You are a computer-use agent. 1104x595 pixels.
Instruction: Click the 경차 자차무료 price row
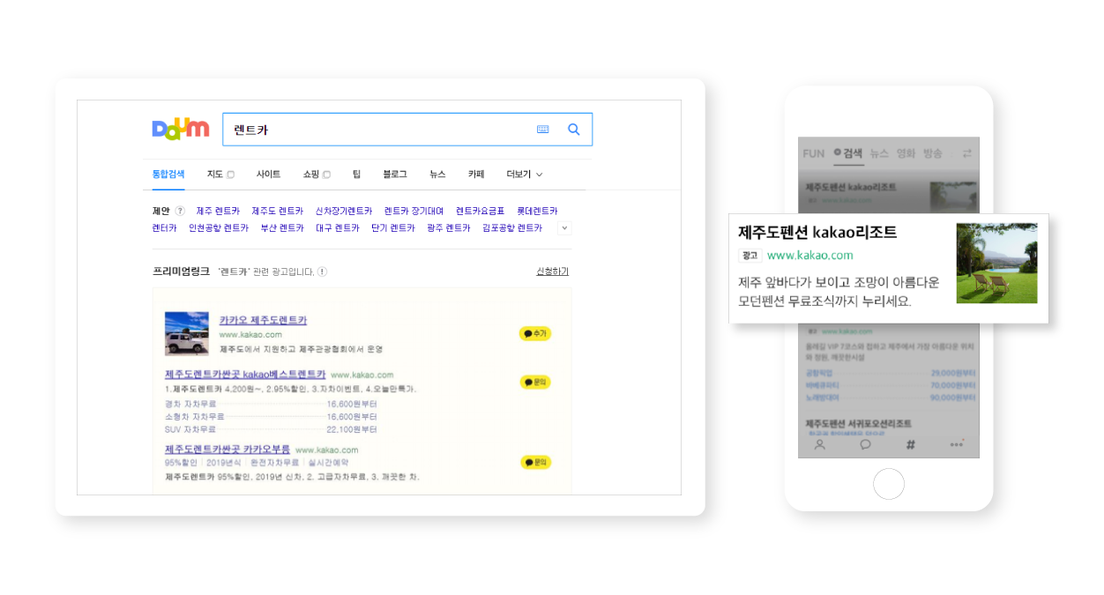(271, 404)
